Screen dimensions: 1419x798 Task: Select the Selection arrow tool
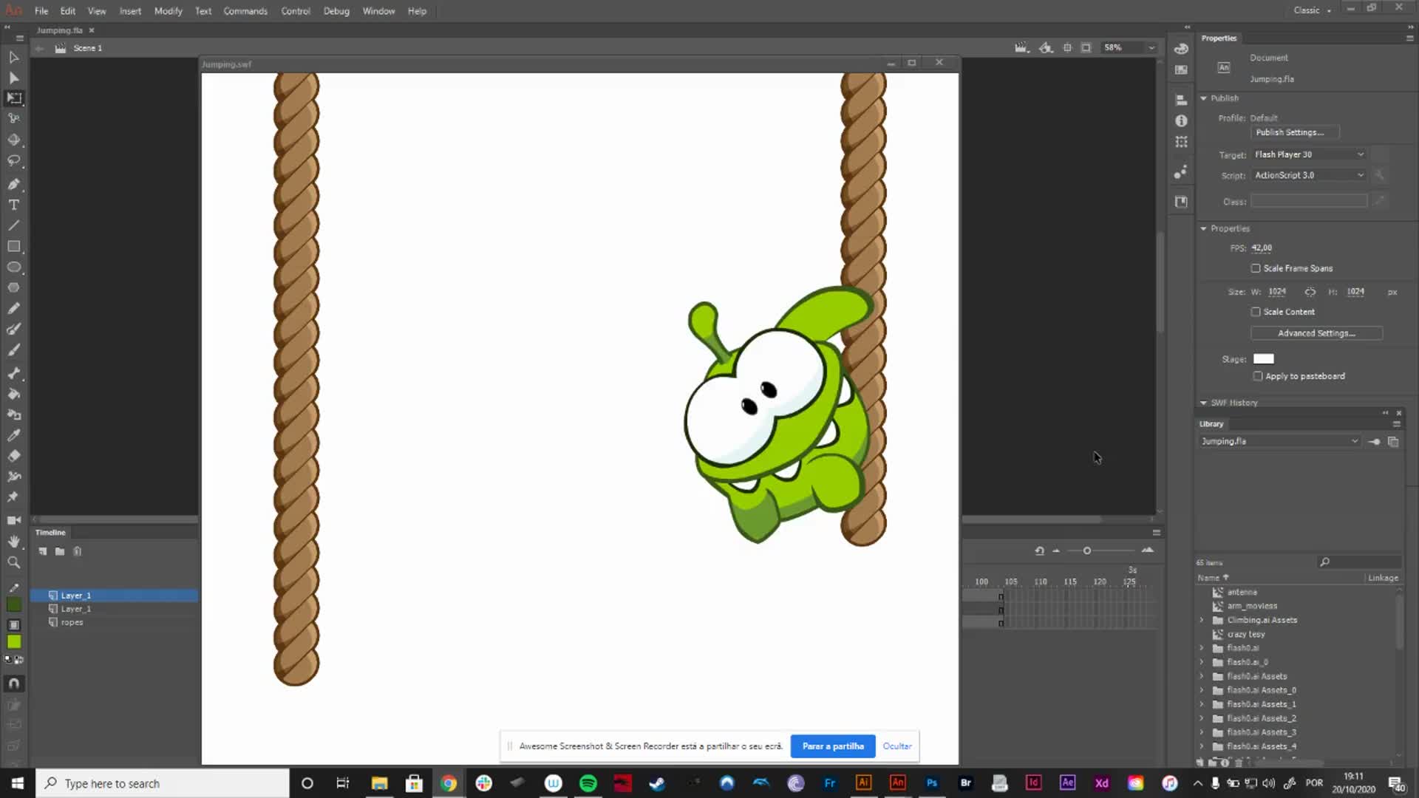coord(13,57)
